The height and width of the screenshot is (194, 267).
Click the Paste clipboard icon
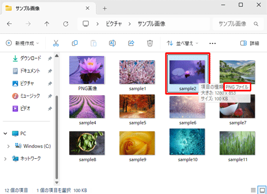point(93,43)
